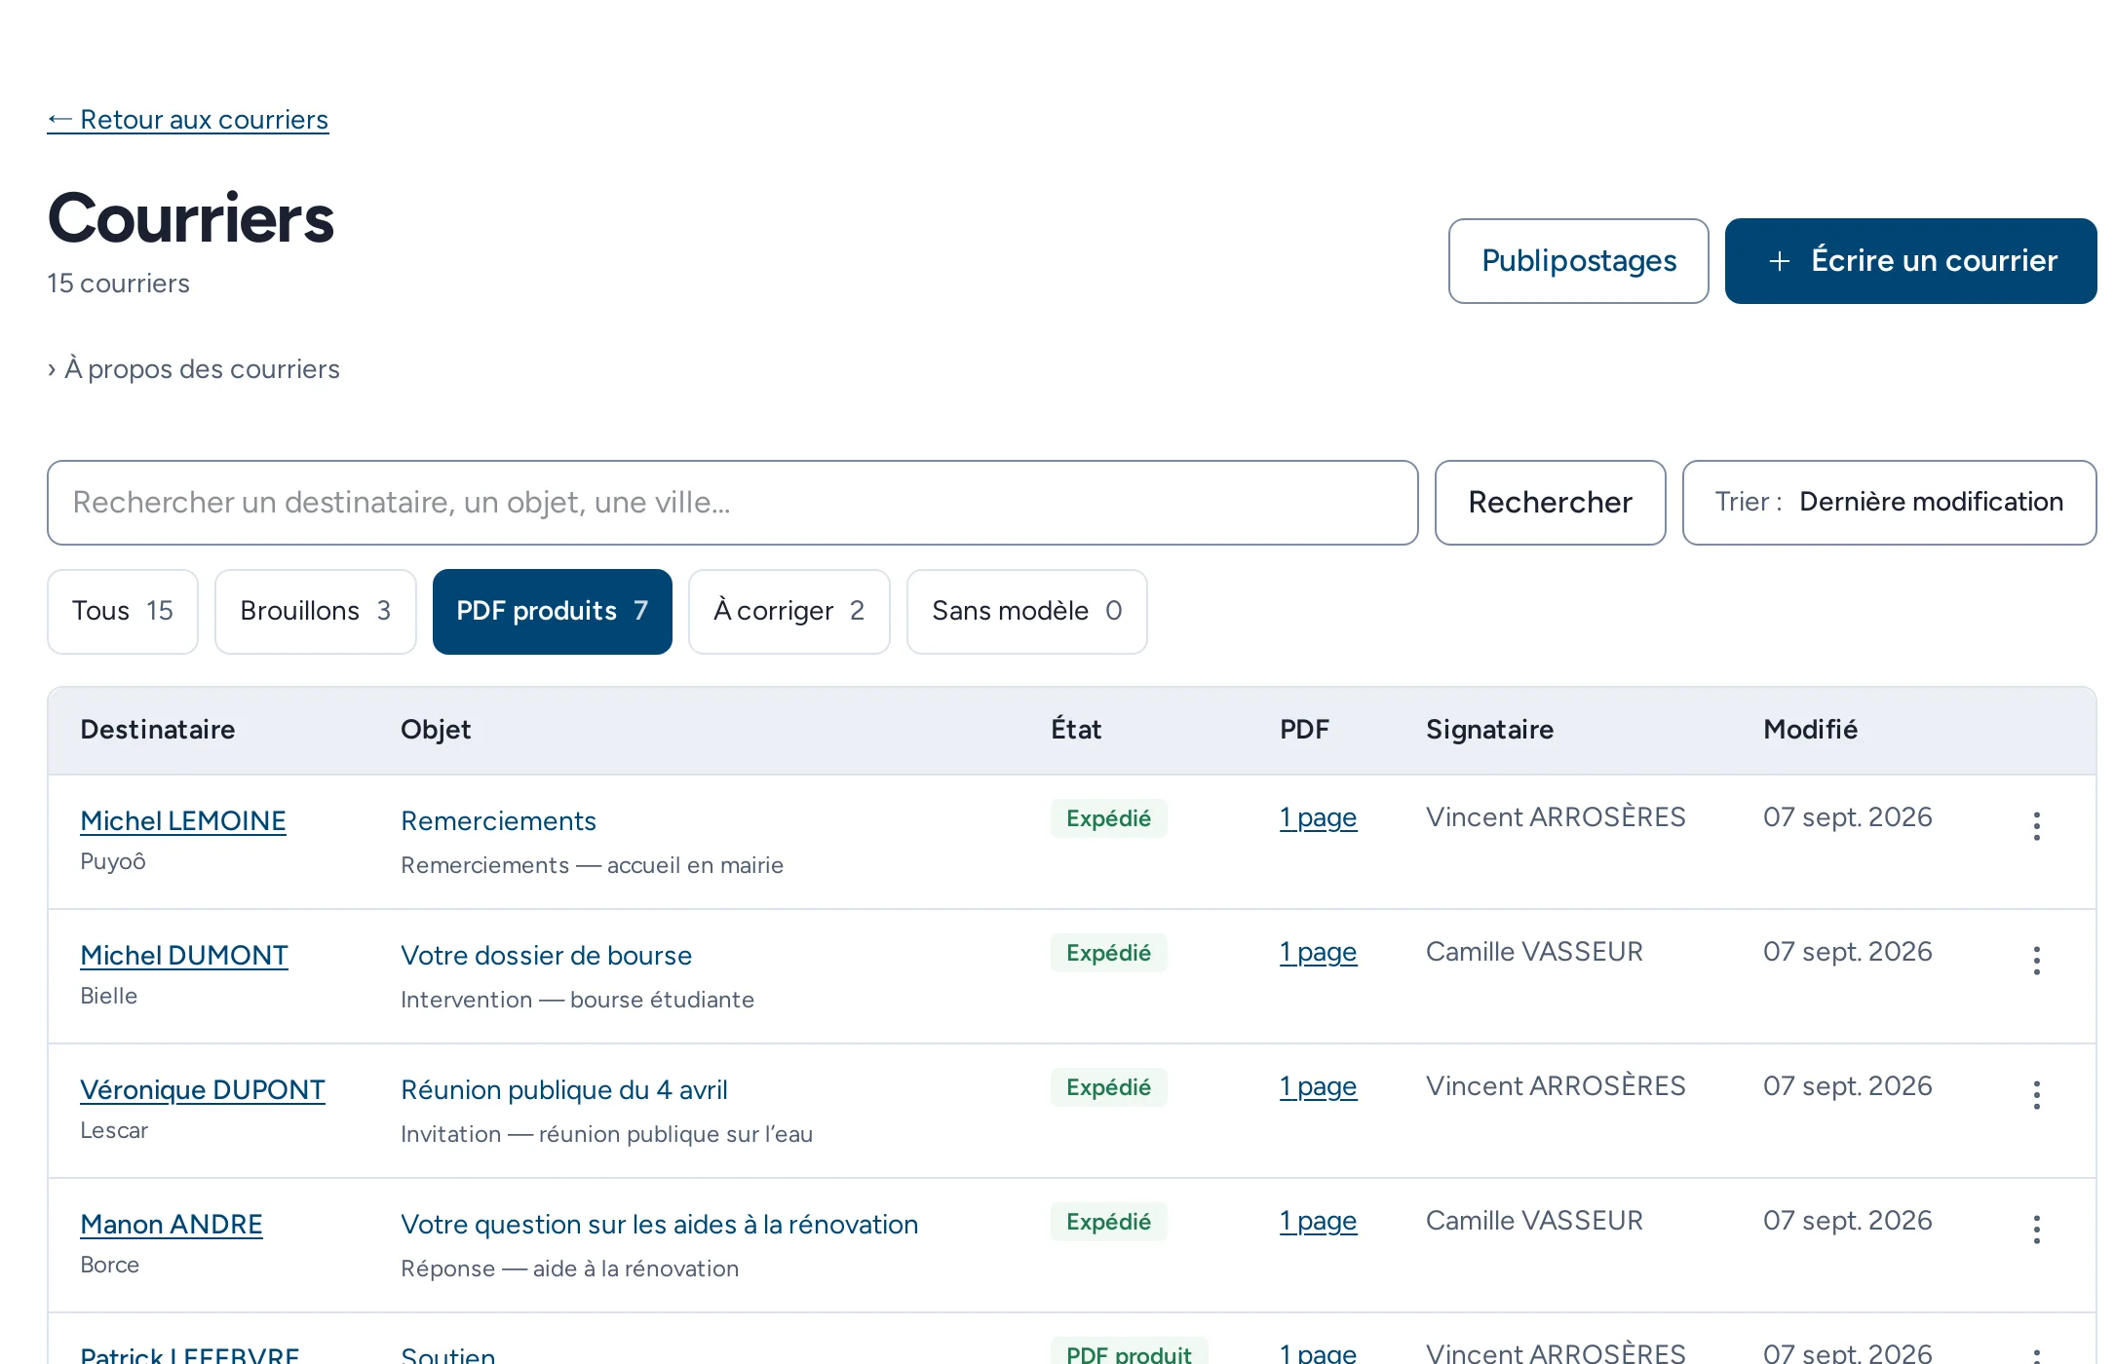Open recipient Véronique DUPONT
2115x1364 pixels.
coord(203,1090)
